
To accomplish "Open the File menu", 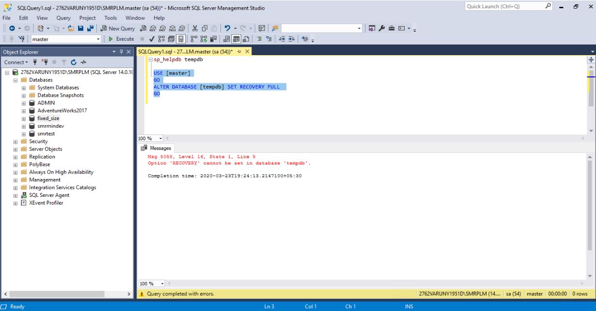I will (7, 18).
